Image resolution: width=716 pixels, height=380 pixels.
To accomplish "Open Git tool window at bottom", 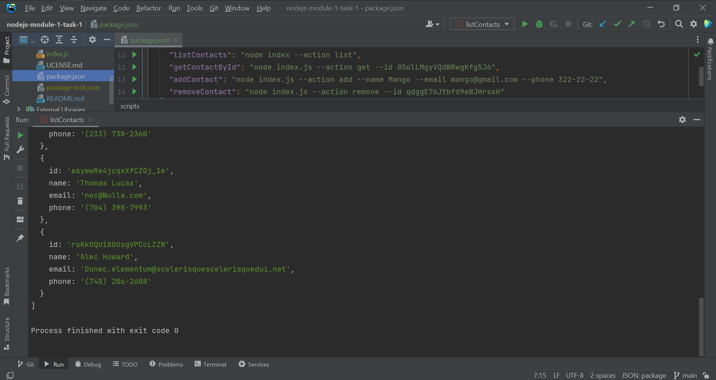I will click(26, 364).
